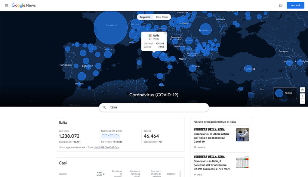Click the Nuovi casi 14 giorni sparkline
This screenshot has height=177, width=308.
point(111,136)
